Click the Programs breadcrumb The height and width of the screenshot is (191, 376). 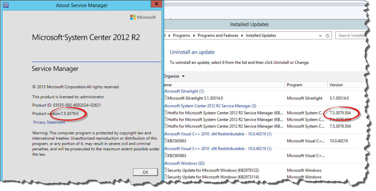tap(182, 35)
